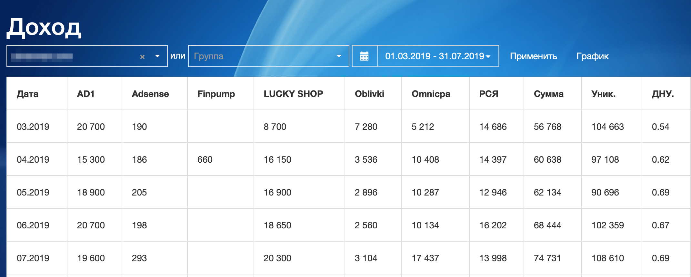Click the Сумма column header
This screenshot has width=691, height=277.
548,94
